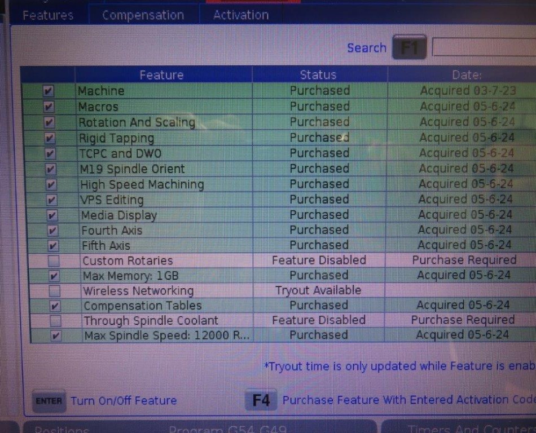536x433 pixels.
Task: Click the Status column header
Action: click(x=318, y=75)
